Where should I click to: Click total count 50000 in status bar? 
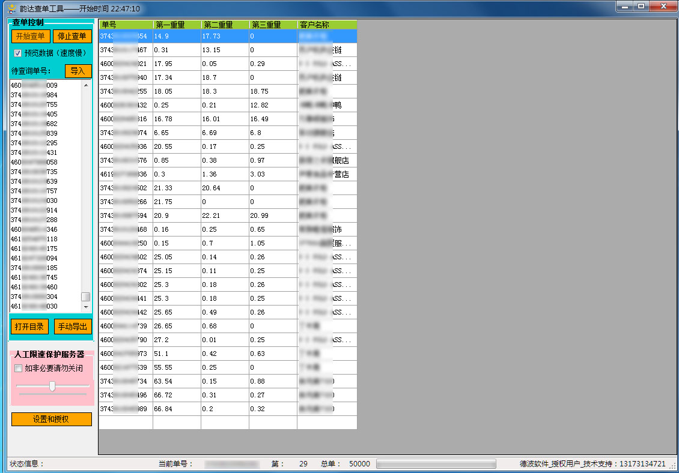coord(359,464)
